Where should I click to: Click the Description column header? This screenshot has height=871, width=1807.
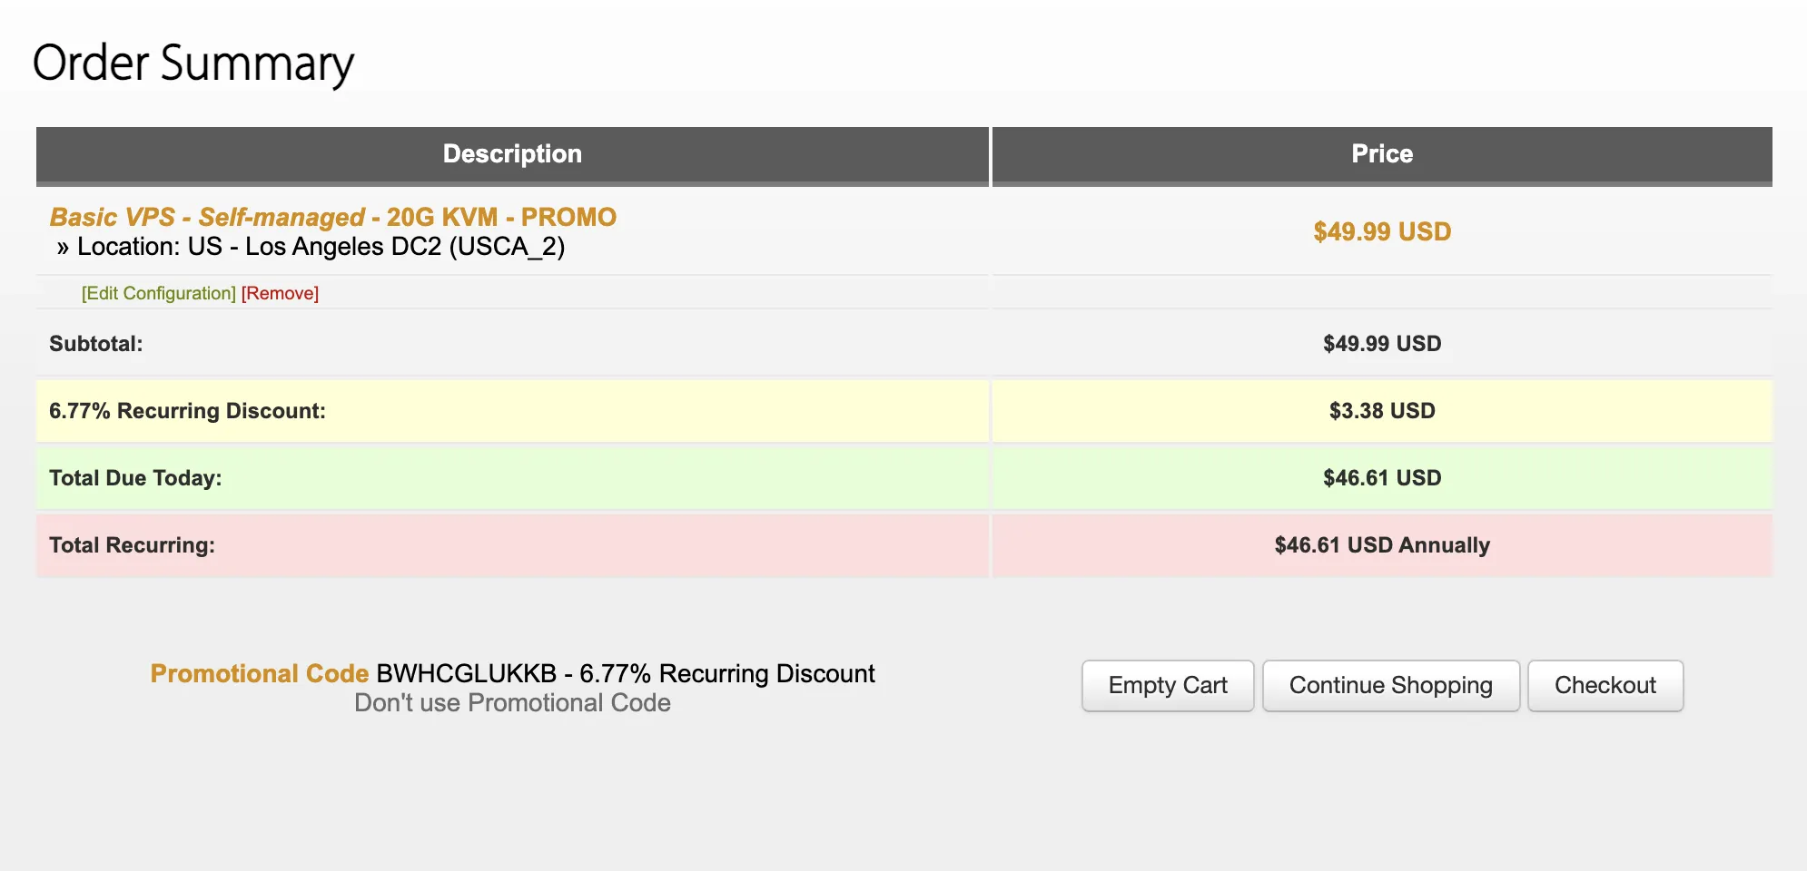(x=512, y=154)
